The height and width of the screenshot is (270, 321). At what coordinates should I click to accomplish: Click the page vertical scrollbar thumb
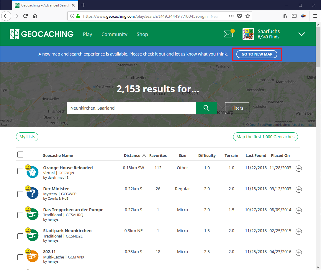(x=318, y=47)
